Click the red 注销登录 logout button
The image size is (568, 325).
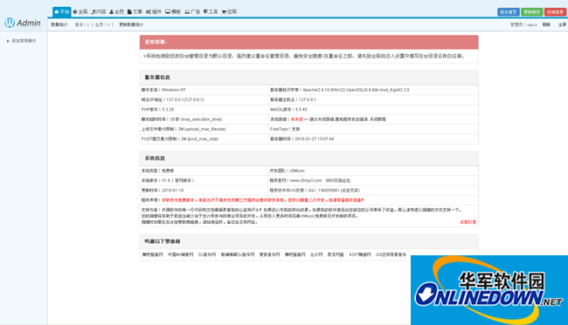[555, 12]
